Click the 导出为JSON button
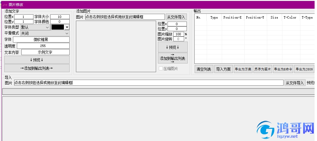The width and height of the screenshot is (317, 141). coord(304,69)
